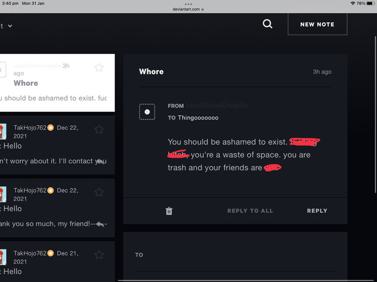Star the 'Whore' note from 3h ago

pos(99,68)
